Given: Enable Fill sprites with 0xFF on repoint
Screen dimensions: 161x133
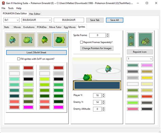Looking at the screenshot, I should 19,59.
